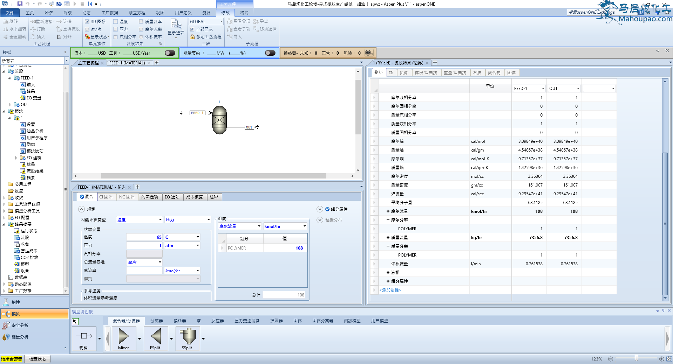The width and height of the screenshot is (673, 364).
Task: Enable the 热/功 checkbox
Action: [87, 29]
